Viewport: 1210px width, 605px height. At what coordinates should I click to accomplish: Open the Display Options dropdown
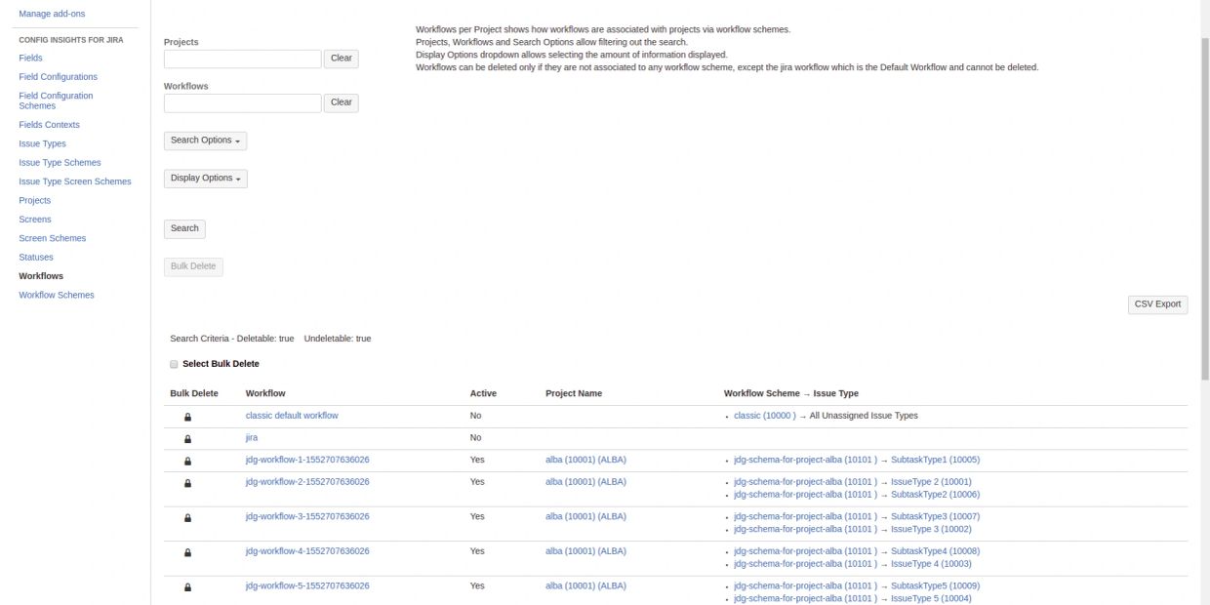(x=205, y=179)
